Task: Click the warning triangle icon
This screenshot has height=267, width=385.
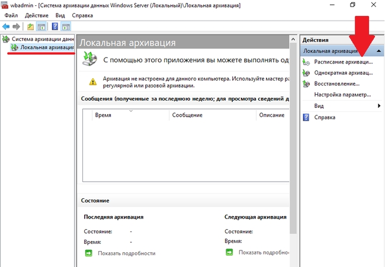Action: (93, 82)
